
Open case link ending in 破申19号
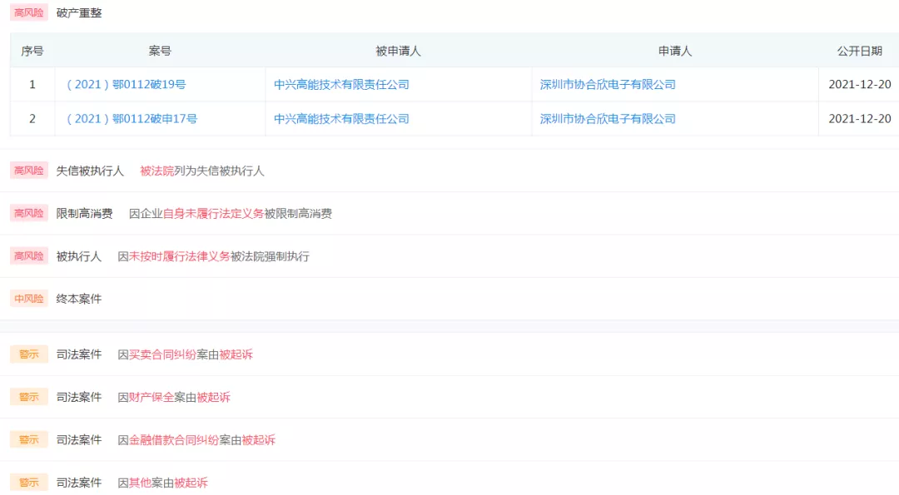(x=126, y=85)
